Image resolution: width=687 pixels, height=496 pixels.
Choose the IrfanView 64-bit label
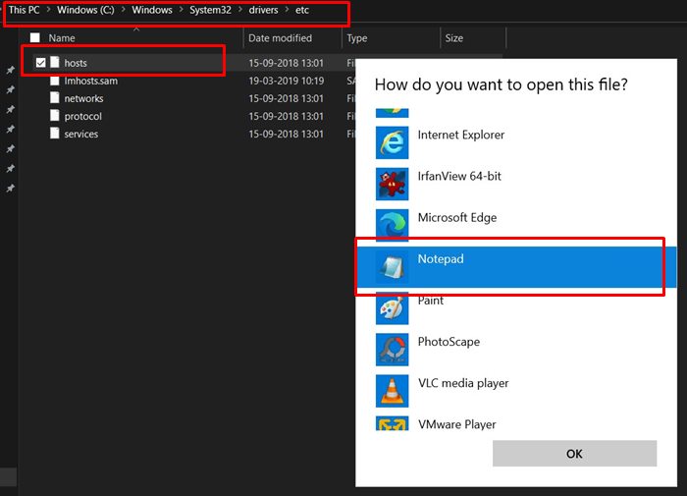459,176
